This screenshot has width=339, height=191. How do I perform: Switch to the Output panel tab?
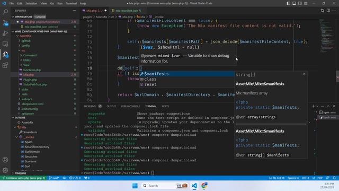coord(111,106)
